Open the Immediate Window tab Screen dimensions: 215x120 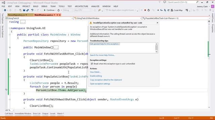pos(23,114)
